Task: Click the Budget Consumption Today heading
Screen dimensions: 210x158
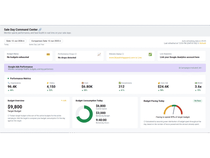Action: pyautogui.click(x=89, y=101)
